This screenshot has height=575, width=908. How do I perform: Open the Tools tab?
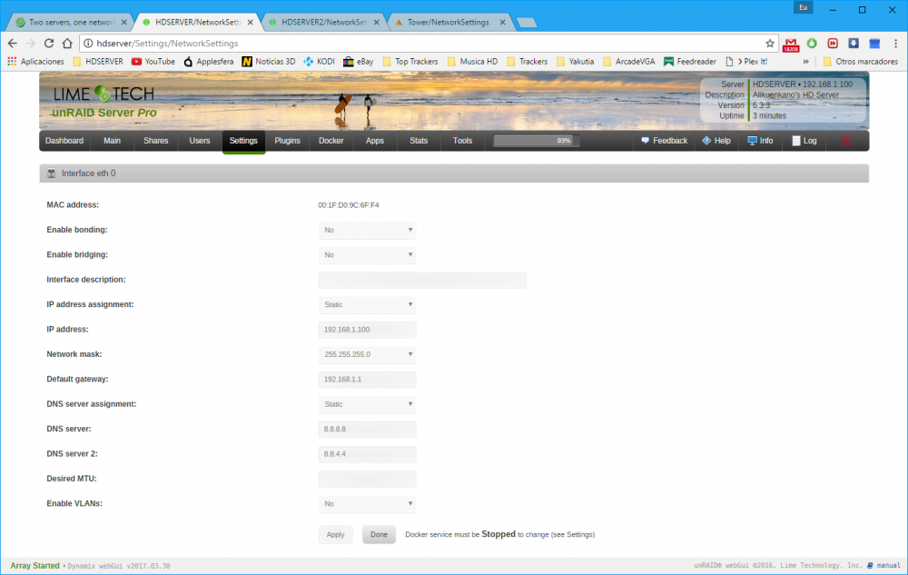click(x=462, y=141)
